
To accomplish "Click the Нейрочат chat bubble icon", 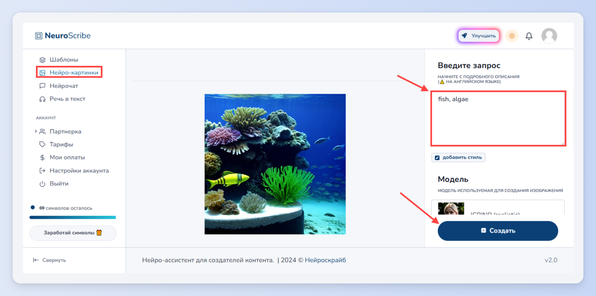I will [43, 86].
